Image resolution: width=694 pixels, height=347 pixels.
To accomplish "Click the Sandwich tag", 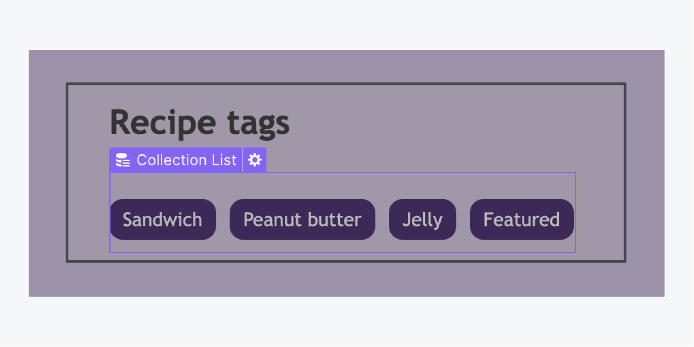I will tap(163, 219).
